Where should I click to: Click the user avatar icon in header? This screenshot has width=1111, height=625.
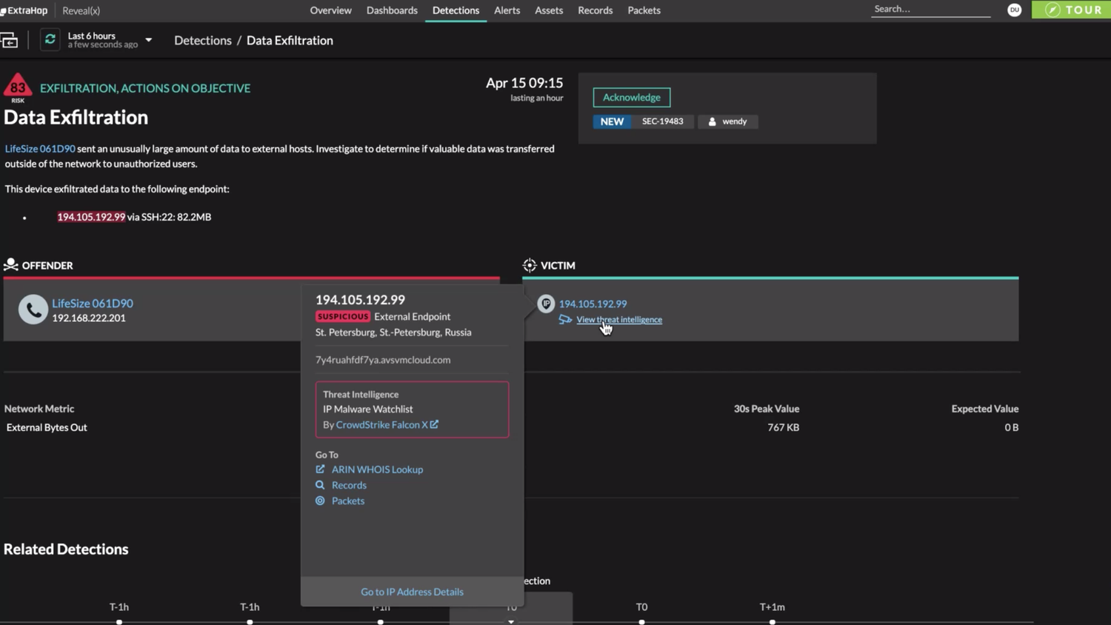pos(1014,10)
